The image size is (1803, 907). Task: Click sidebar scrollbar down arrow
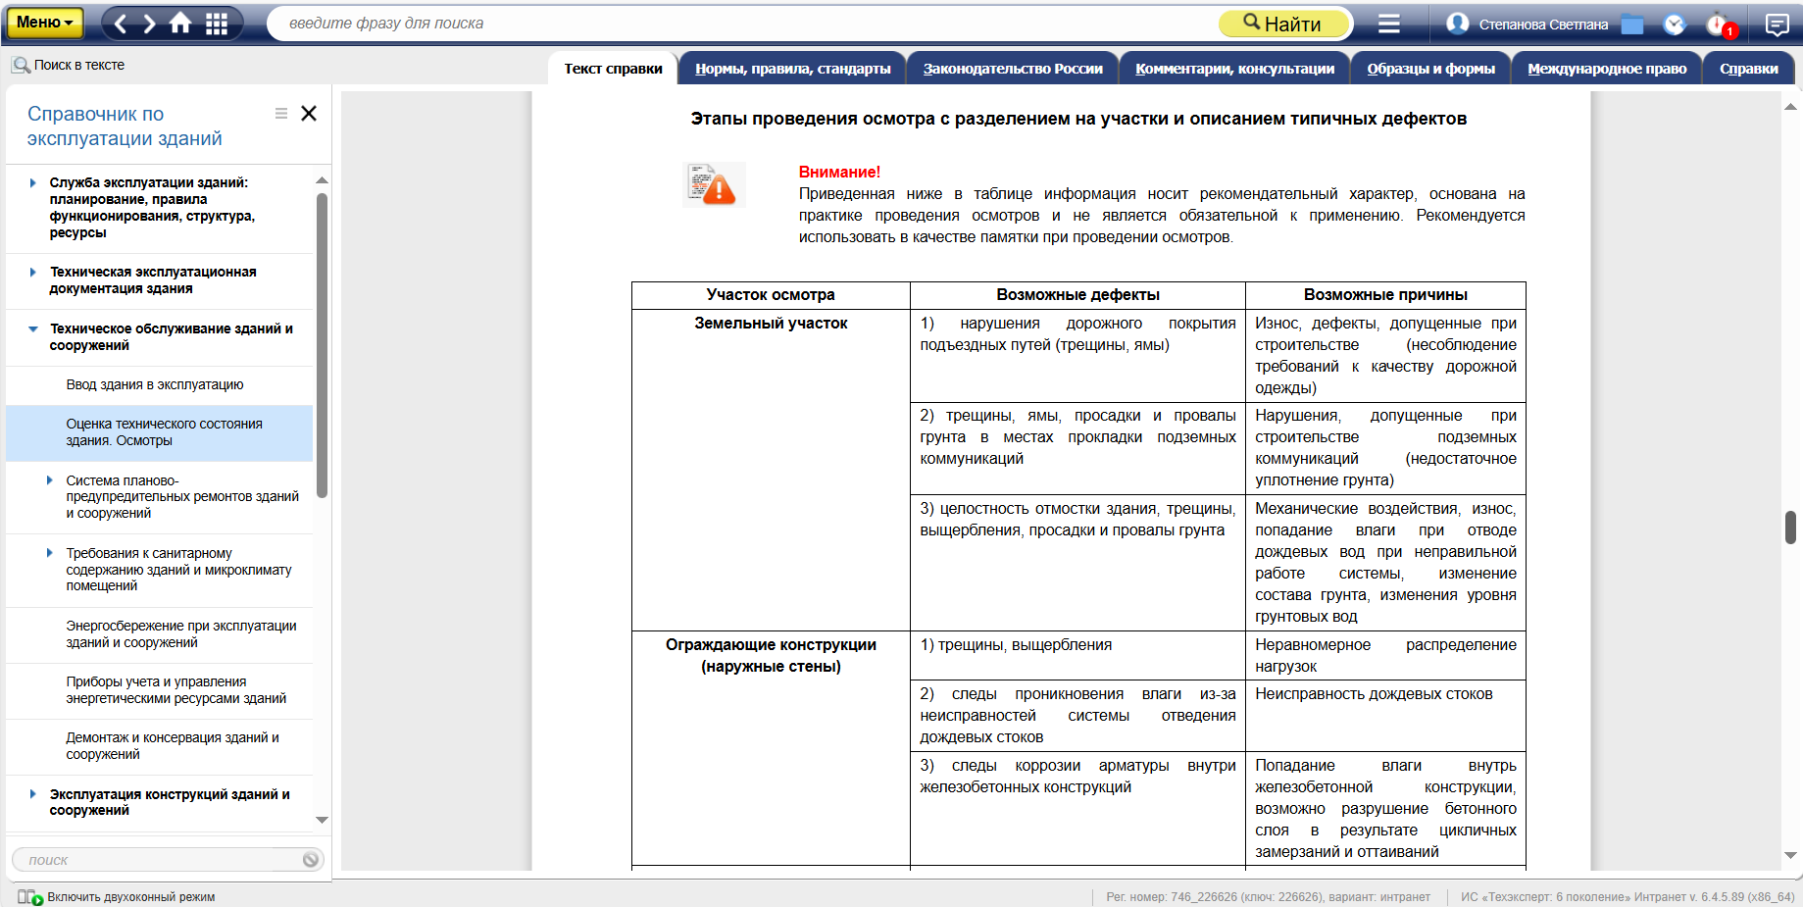point(322,820)
